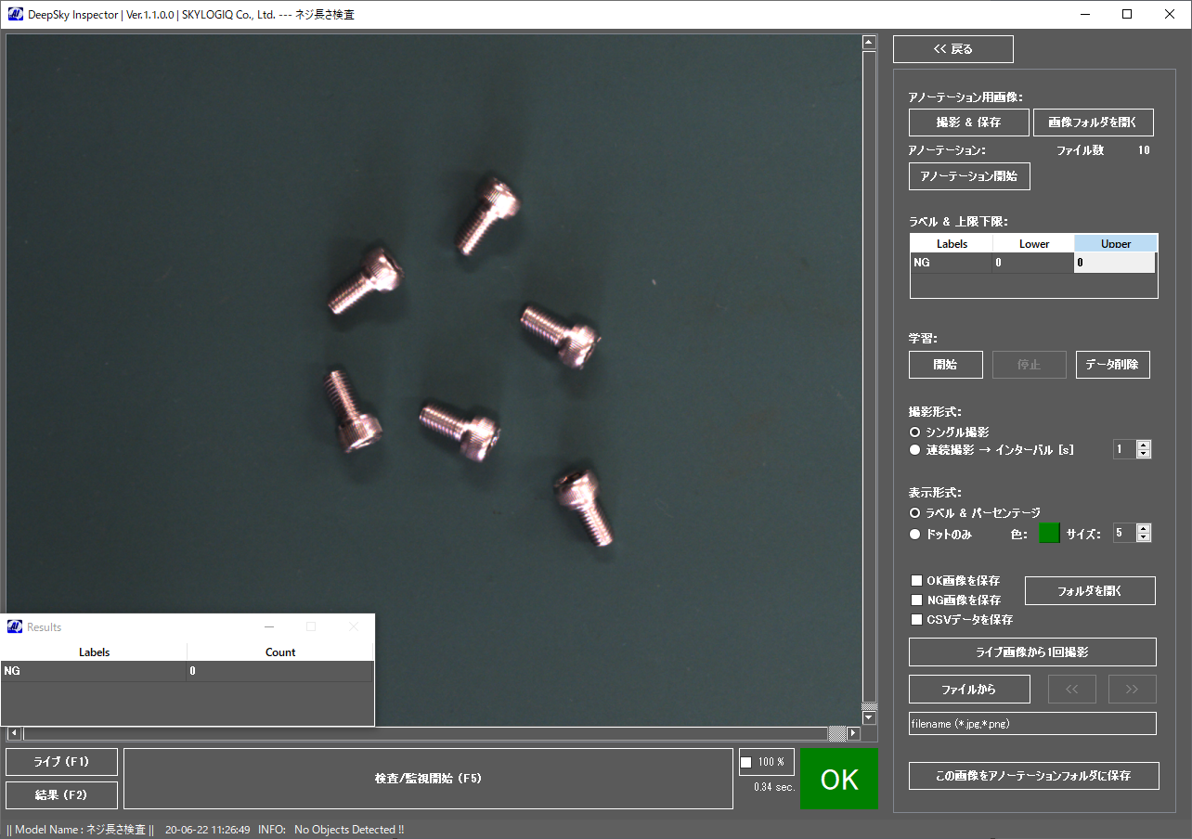This screenshot has height=839, width=1192.
Task: Click the Upper column header
Action: [1116, 244]
